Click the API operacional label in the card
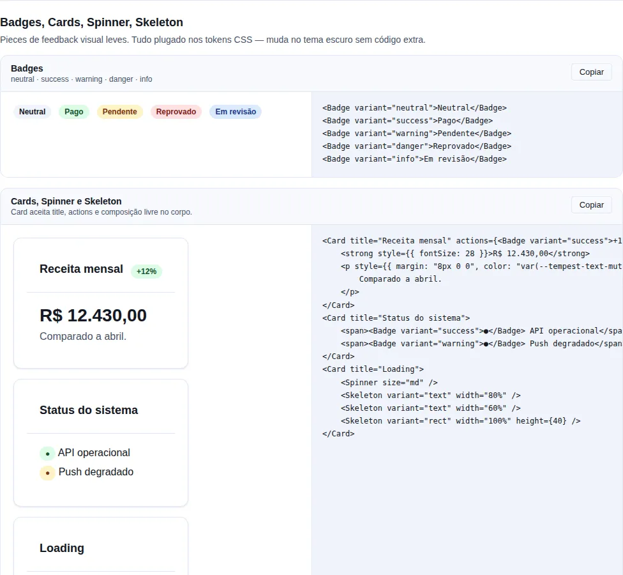The height and width of the screenshot is (575, 623). click(x=94, y=452)
